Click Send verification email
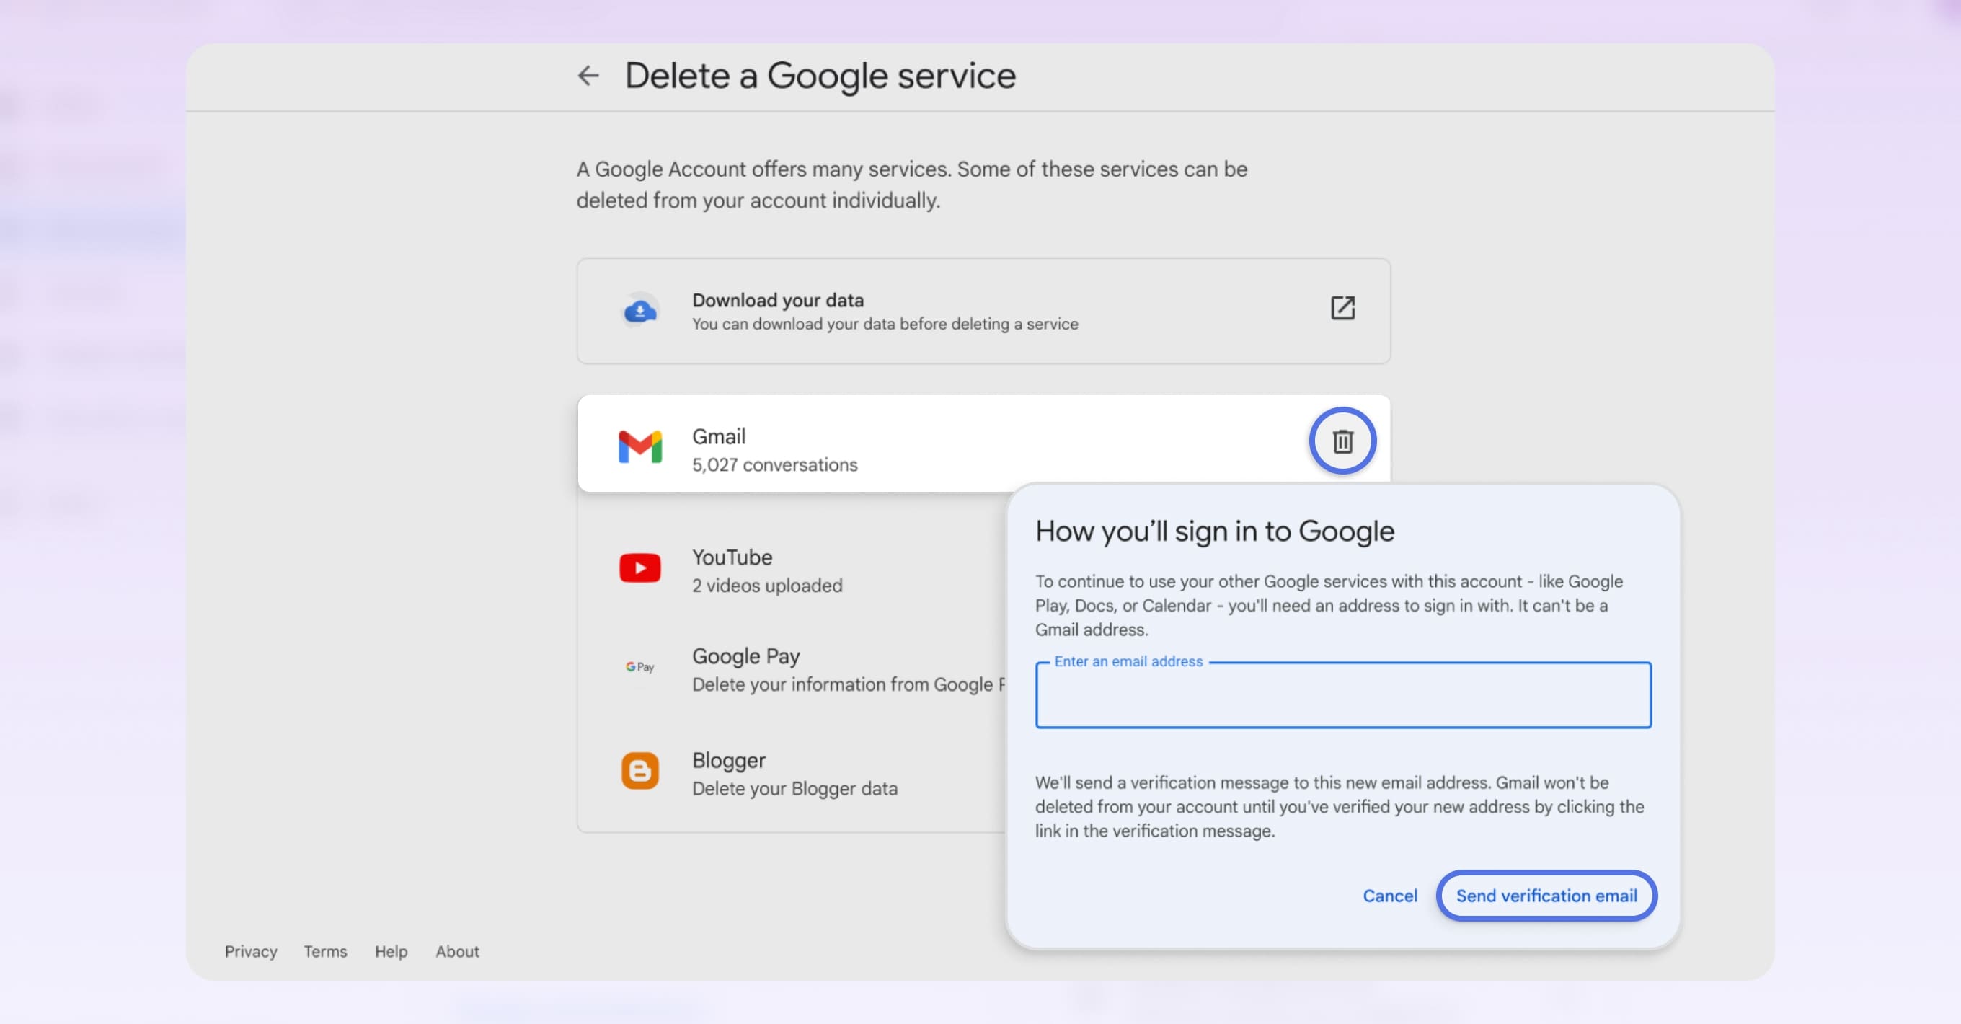1961x1024 pixels. point(1545,896)
